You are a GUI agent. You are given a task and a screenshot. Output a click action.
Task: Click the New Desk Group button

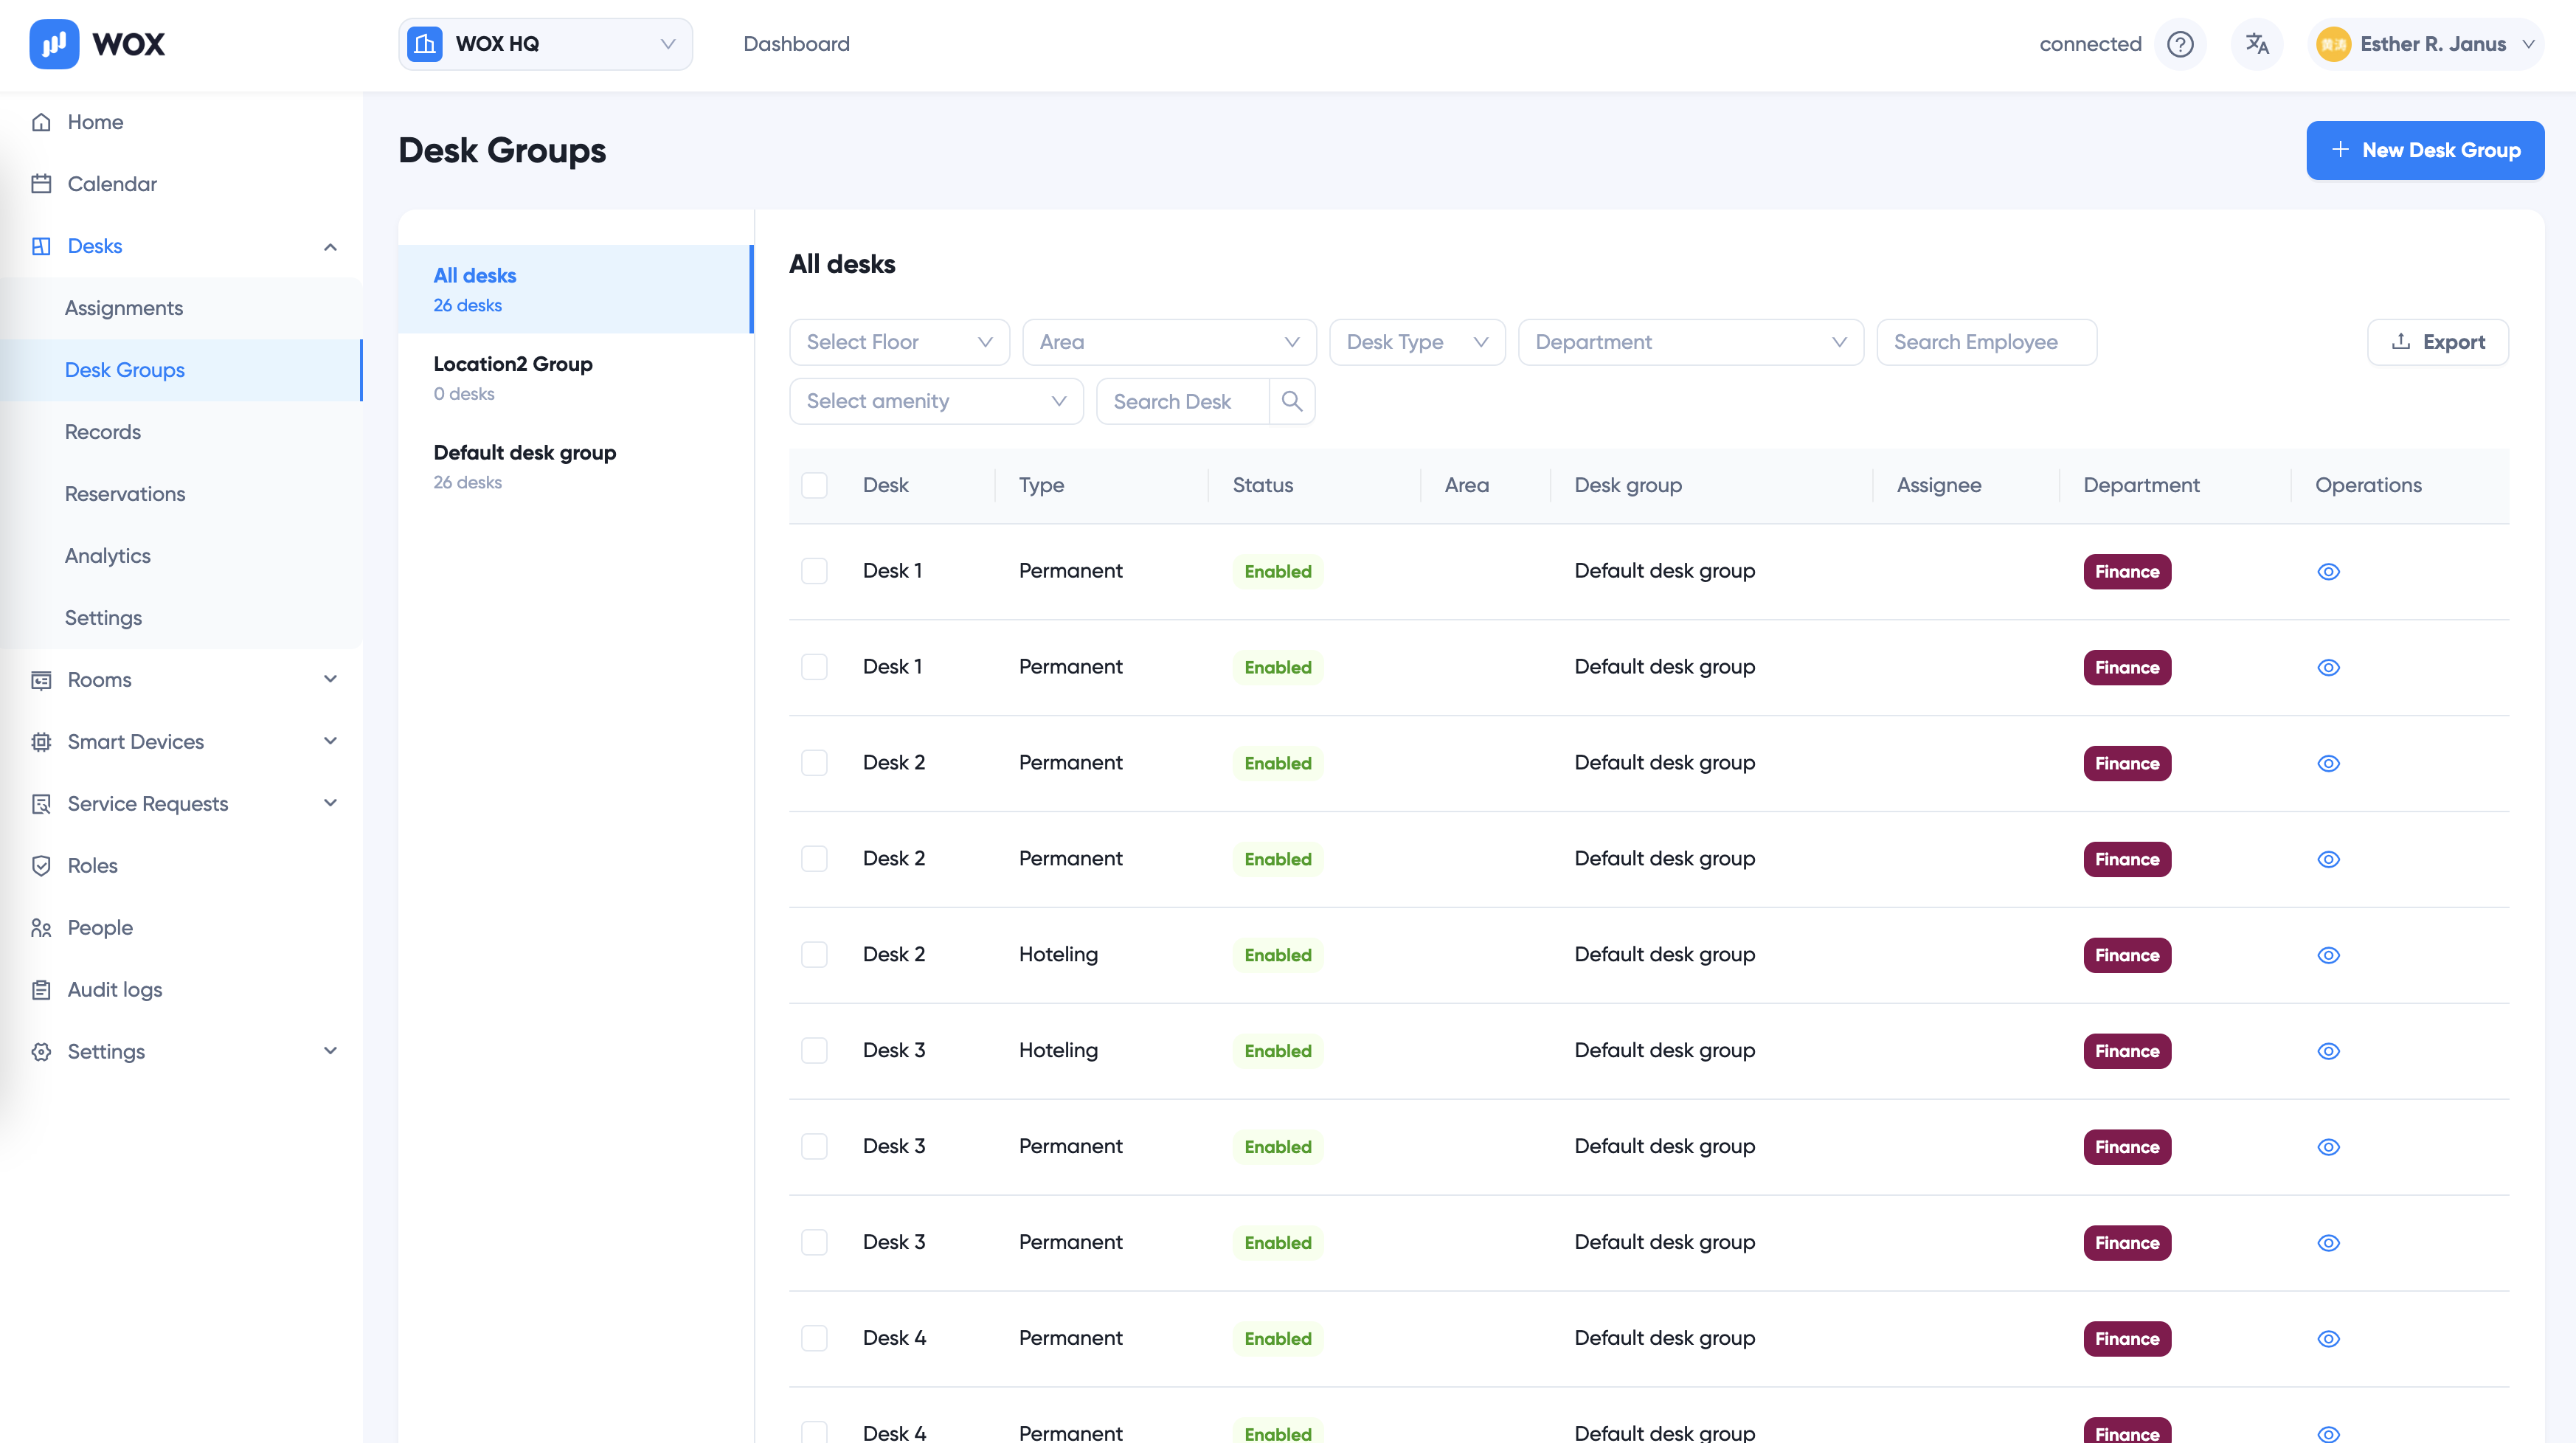coord(2425,150)
